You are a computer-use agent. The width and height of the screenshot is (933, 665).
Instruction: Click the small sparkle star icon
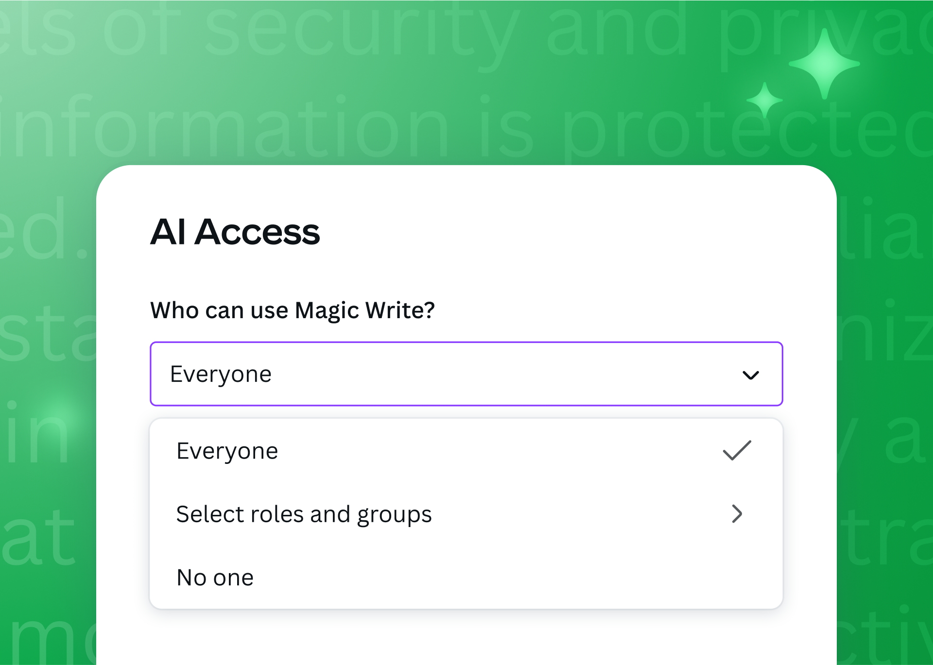pyautogui.click(x=764, y=100)
